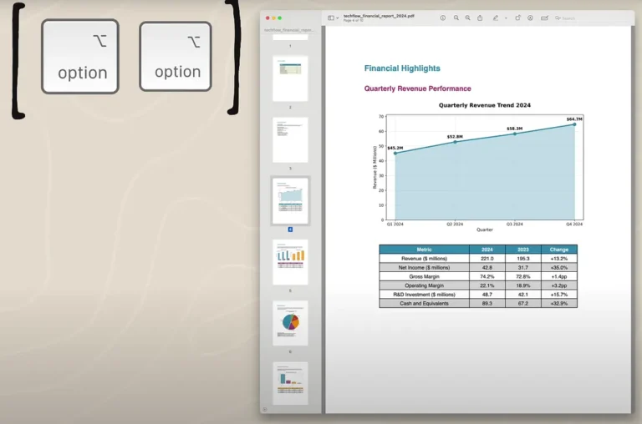Click the +3.2pp change cell
642x424 pixels.
559,285
